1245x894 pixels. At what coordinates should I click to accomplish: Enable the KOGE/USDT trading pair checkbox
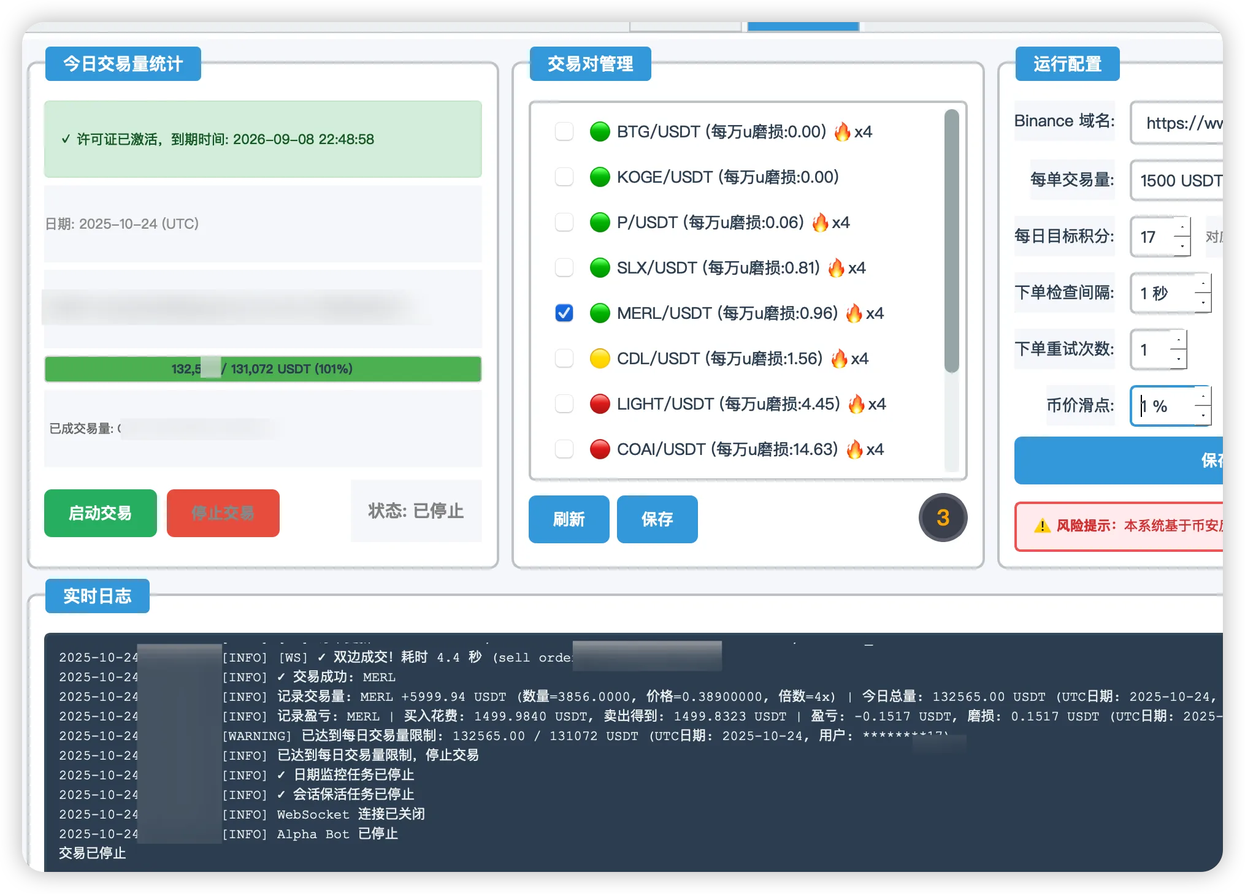click(x=564, y=177)
